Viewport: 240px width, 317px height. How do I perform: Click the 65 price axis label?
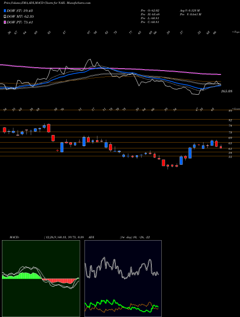pyautogui.click(x=230, y=143)
